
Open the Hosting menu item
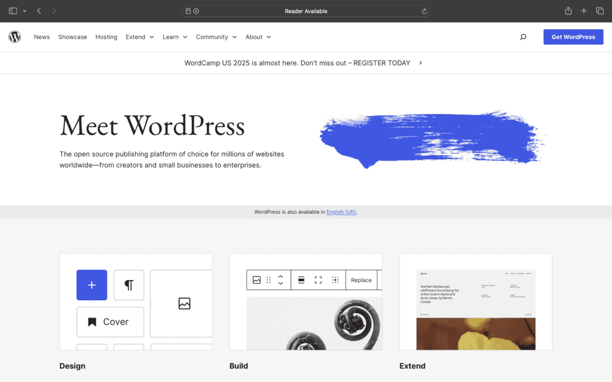click(106, 37)
